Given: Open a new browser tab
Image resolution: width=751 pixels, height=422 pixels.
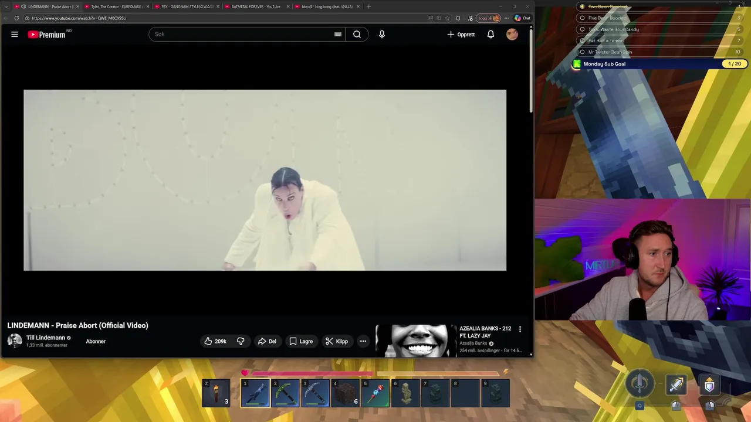Looking at the screenshot, I should pos(368,6).
